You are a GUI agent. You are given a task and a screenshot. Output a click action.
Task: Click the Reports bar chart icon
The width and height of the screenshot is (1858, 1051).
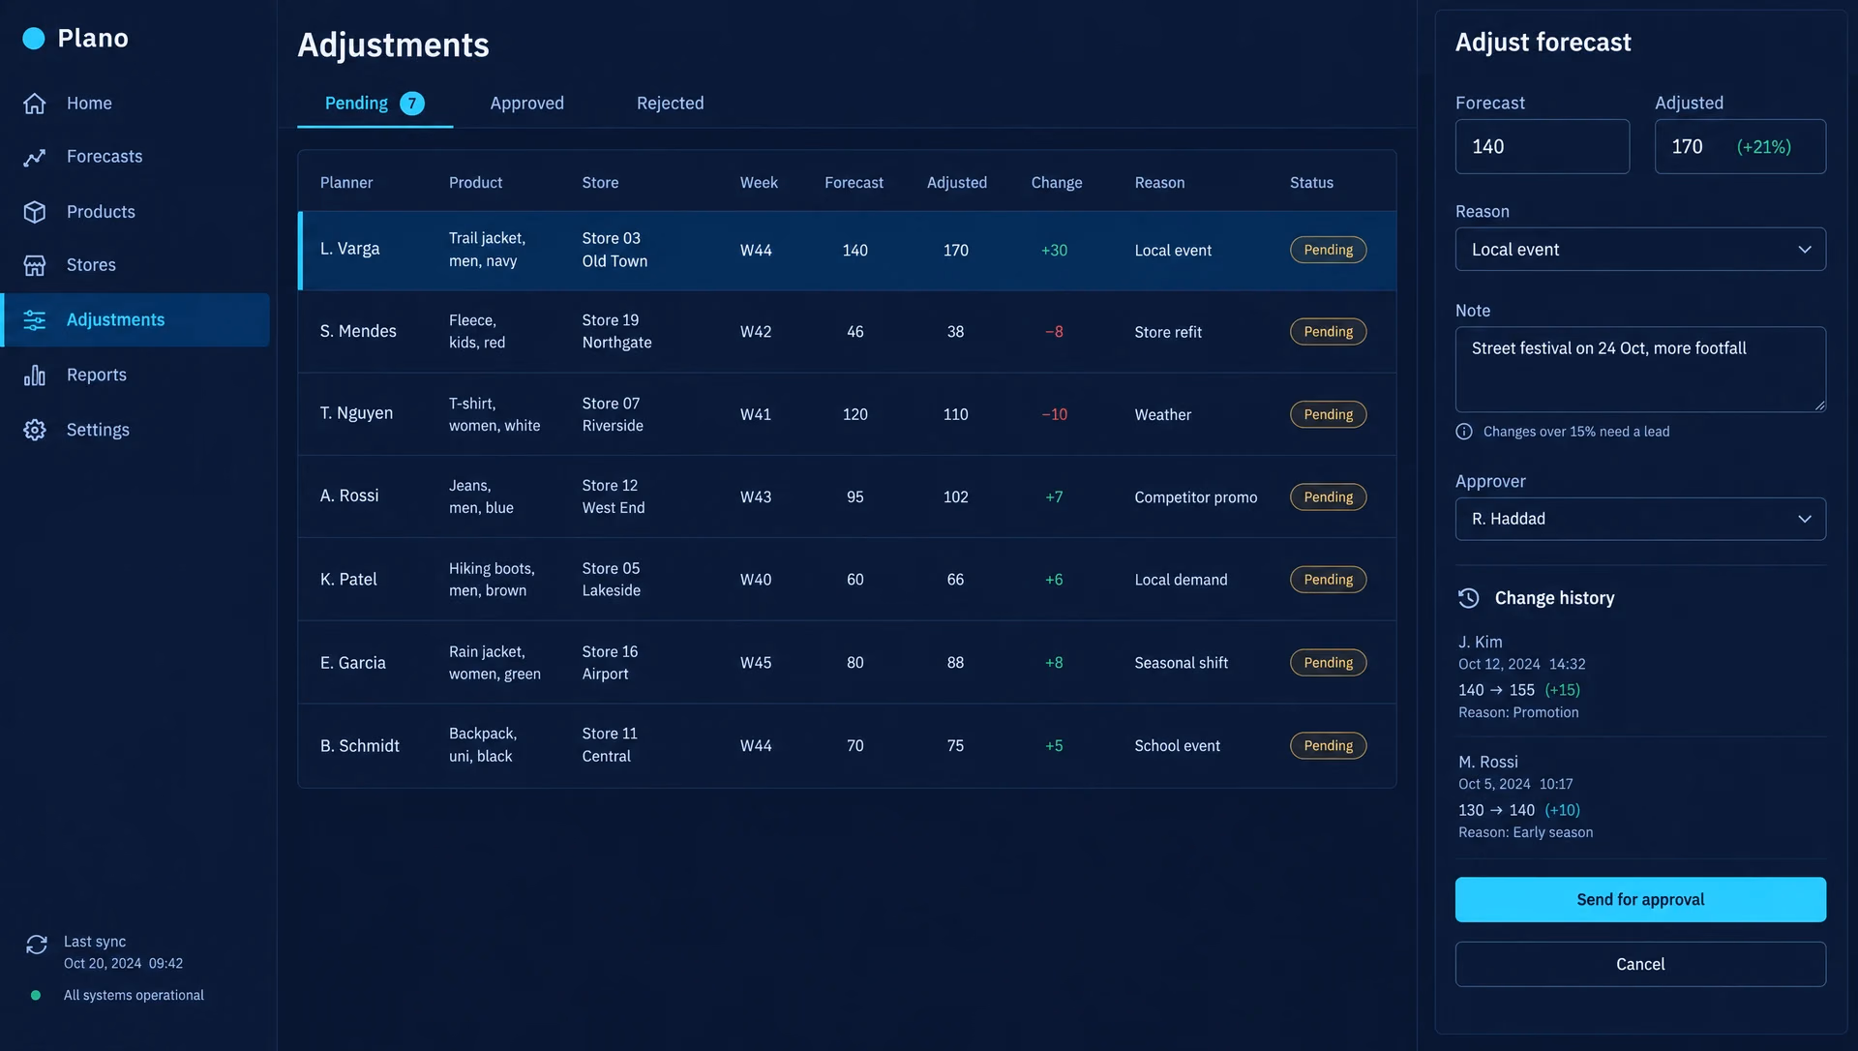[35, 375]
